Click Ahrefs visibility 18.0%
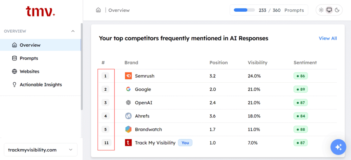The width and height of the screenshot is (351, 160). pyautogui.click(x=254, y=116)
